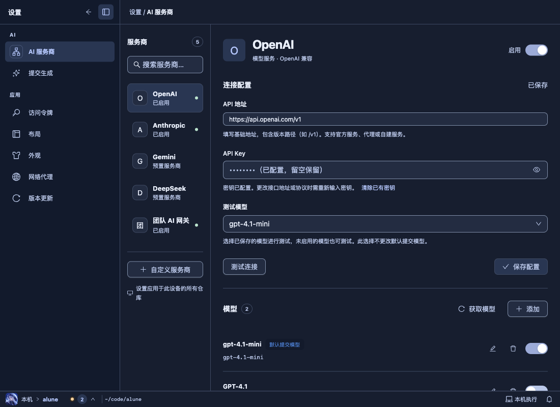Select the OpenAI provider
This screenshot has height=407, width=560.
point(165,98)
